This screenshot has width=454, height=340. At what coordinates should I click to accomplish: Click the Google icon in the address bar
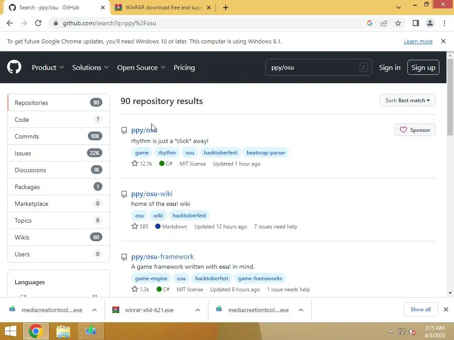pyautogui.click(x=369, y=23)
